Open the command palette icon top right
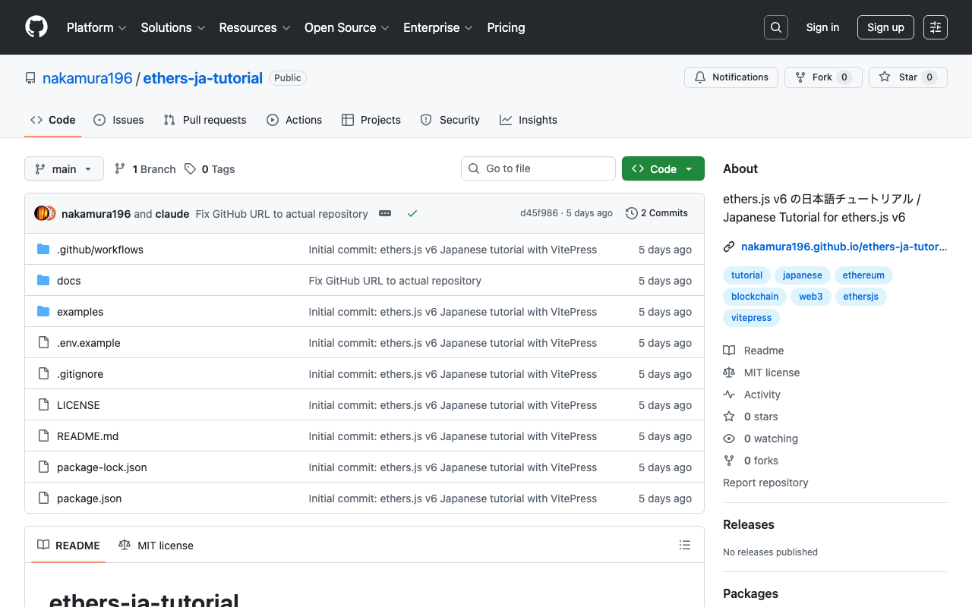This screenshot has width=972, height=607. coord(935,27)
